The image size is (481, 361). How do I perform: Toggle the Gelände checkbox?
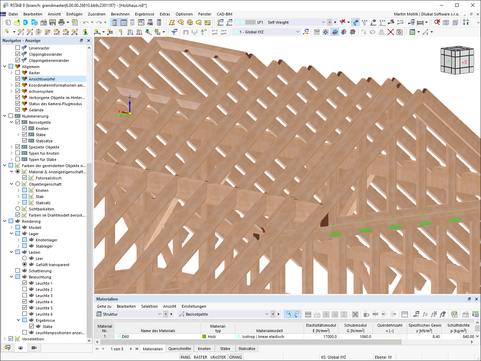pyautogui.click(x=18, y=110)
